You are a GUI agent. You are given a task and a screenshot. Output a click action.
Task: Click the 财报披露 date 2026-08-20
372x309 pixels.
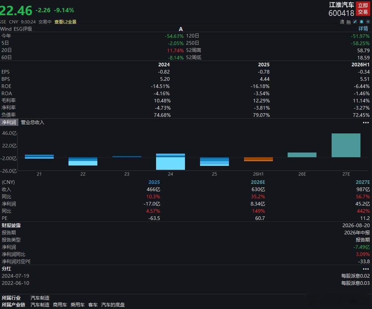pos(356,225)
